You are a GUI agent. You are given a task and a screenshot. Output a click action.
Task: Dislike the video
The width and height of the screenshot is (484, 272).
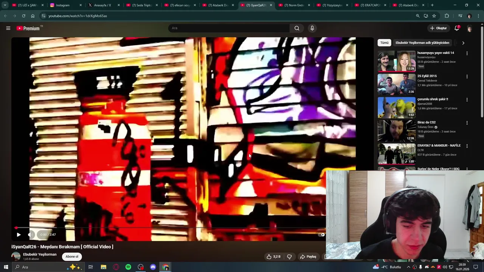point(289,257)
